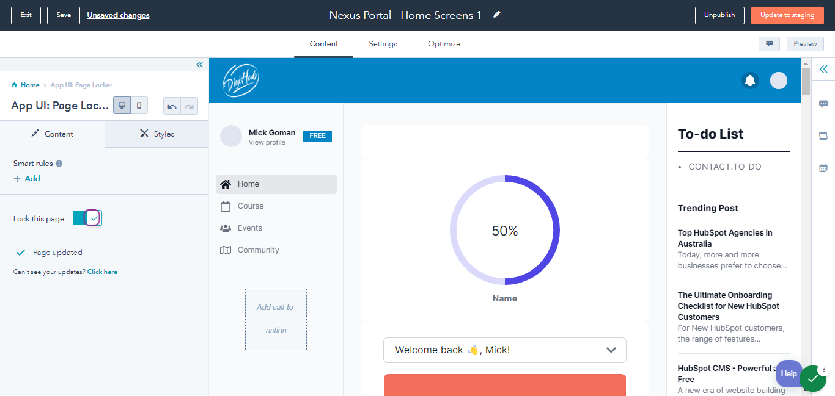Image resolution: width=835 pixels, height=396 pixels.
Task: Open the Settings top tab
Action: pos(383,44)
